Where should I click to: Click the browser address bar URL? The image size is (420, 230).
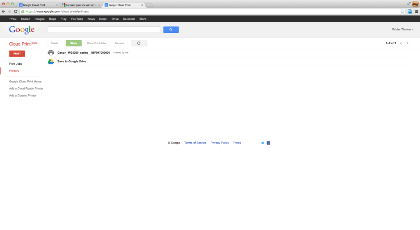[57, 11]
